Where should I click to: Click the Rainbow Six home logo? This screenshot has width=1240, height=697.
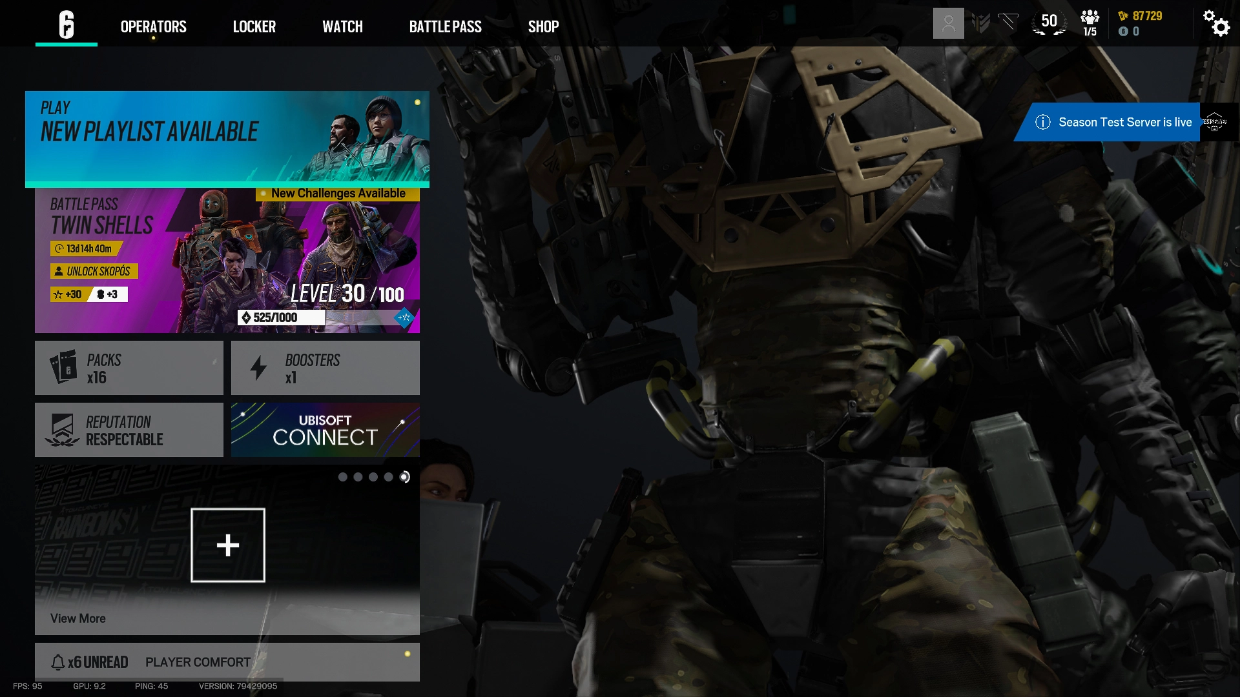pyautogui.click(x=67, y=25)
